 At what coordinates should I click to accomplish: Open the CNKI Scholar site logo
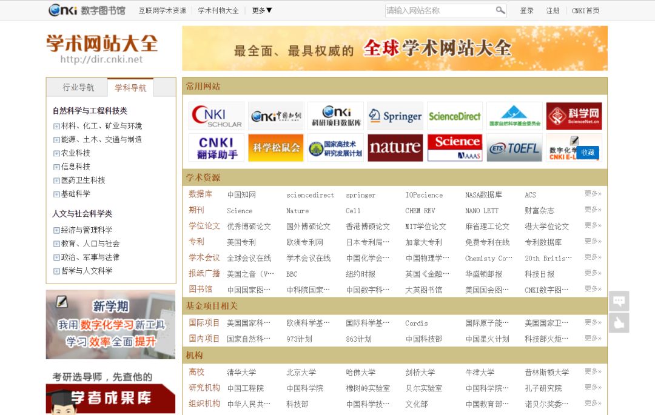[x=217, y=116]
